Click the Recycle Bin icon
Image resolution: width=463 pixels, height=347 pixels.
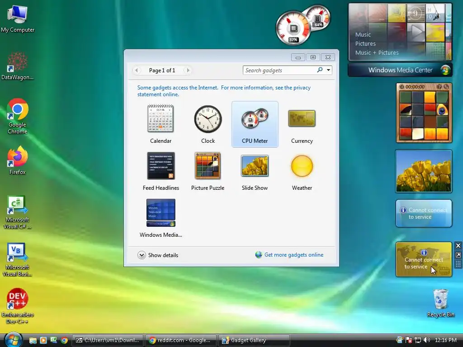tap(440, 303)
